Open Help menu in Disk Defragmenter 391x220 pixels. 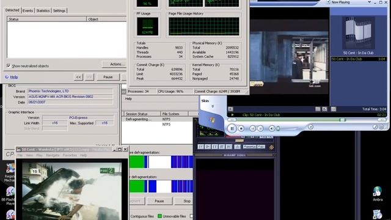128,99
